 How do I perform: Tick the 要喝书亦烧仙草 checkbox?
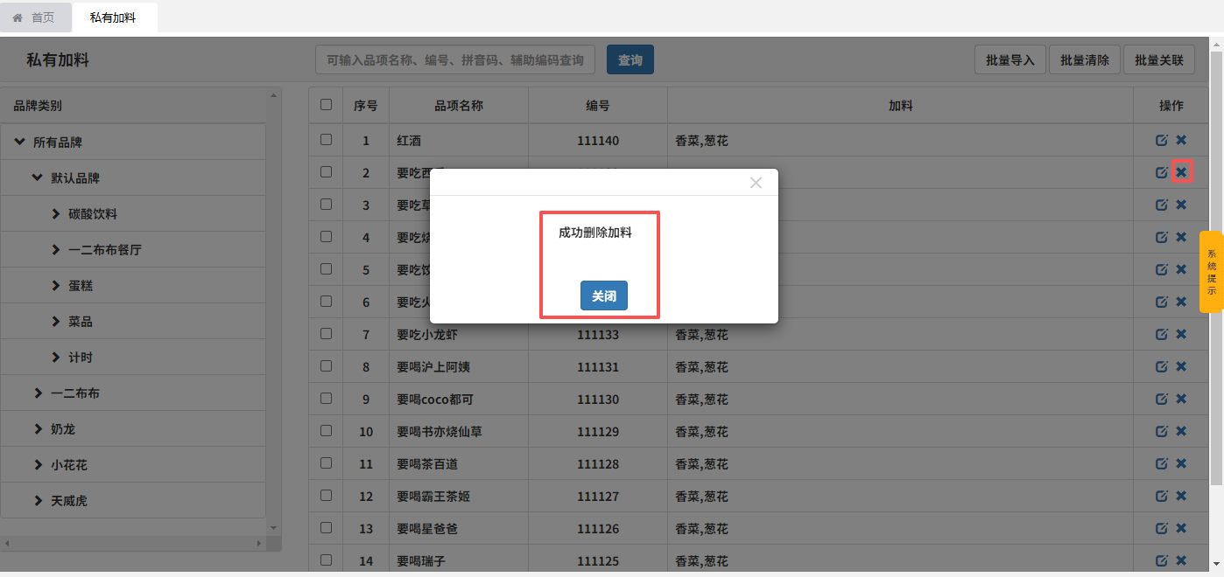point(327,430)
